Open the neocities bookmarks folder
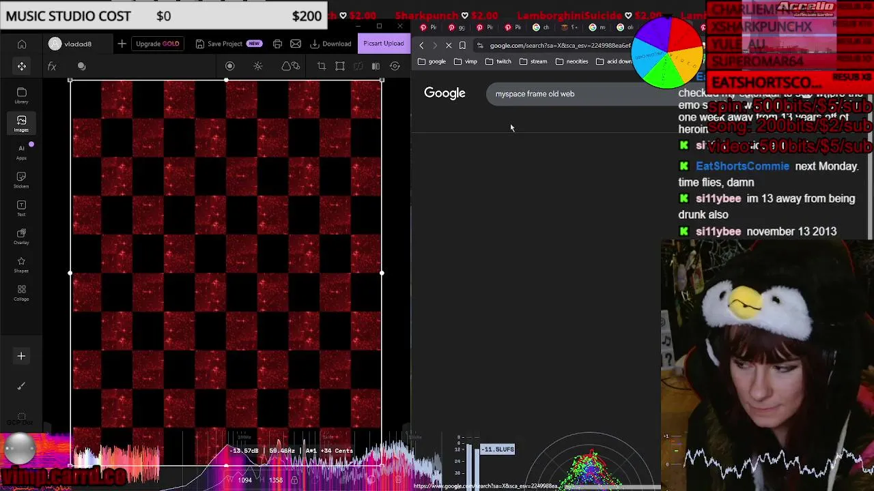The image size is (874, 491). (572, 61)
